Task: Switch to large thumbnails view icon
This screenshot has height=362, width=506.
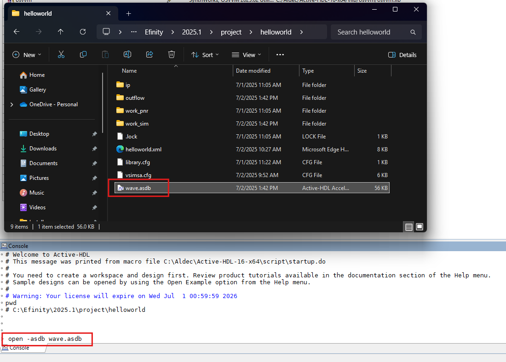Action: pyautogui.click(x=420, y=227)
